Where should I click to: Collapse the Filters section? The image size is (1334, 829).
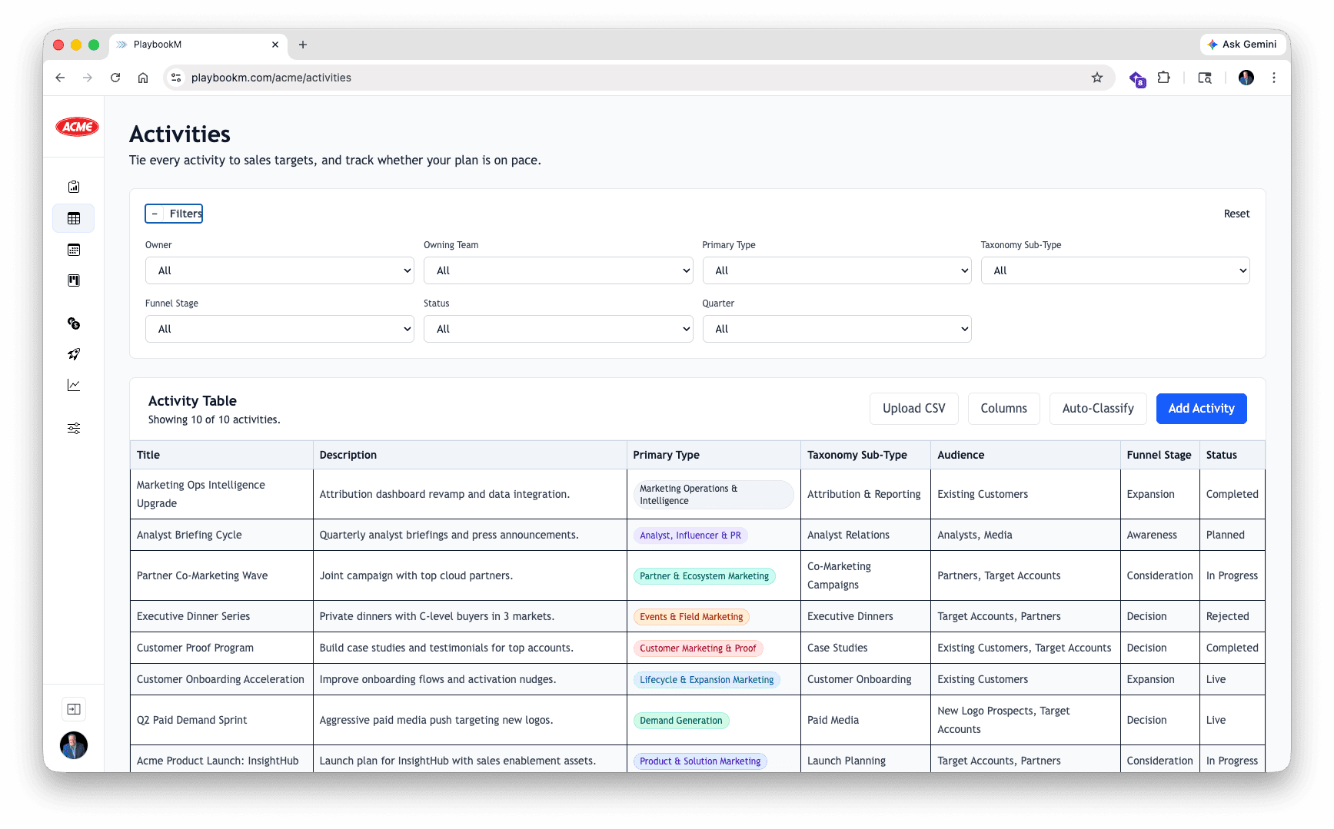point(173,214)
